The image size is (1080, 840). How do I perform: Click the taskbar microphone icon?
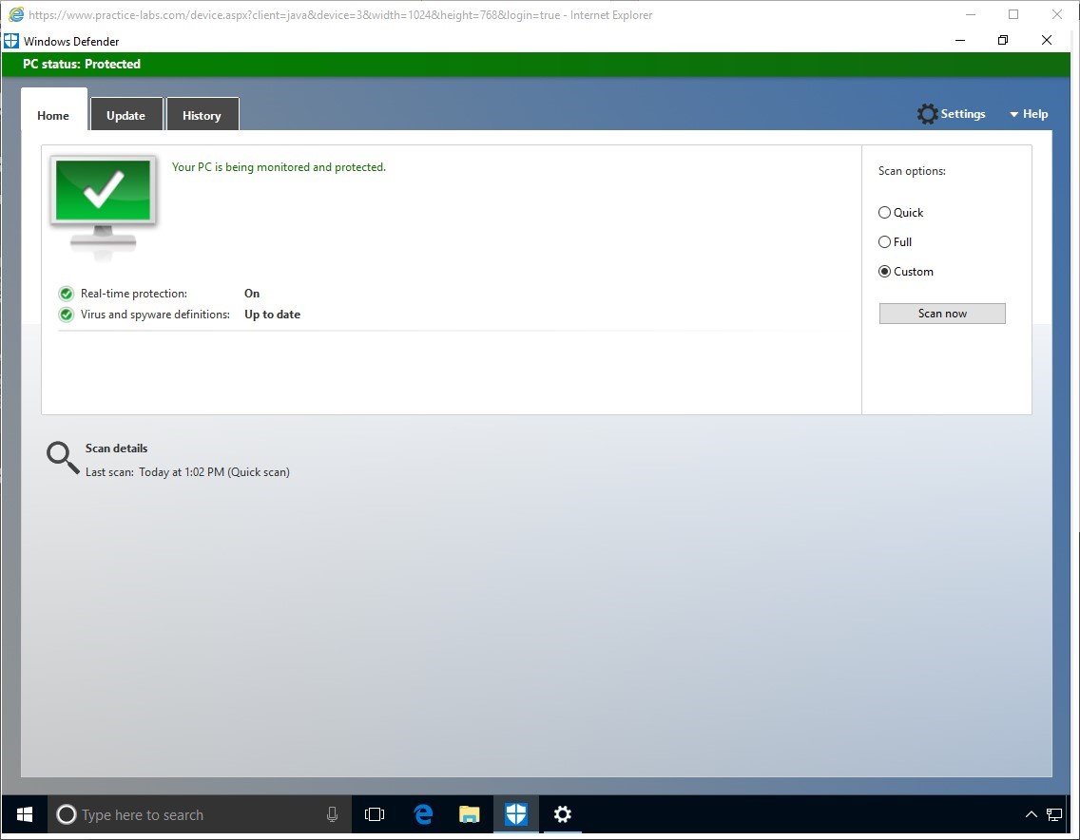click(332, 814)
